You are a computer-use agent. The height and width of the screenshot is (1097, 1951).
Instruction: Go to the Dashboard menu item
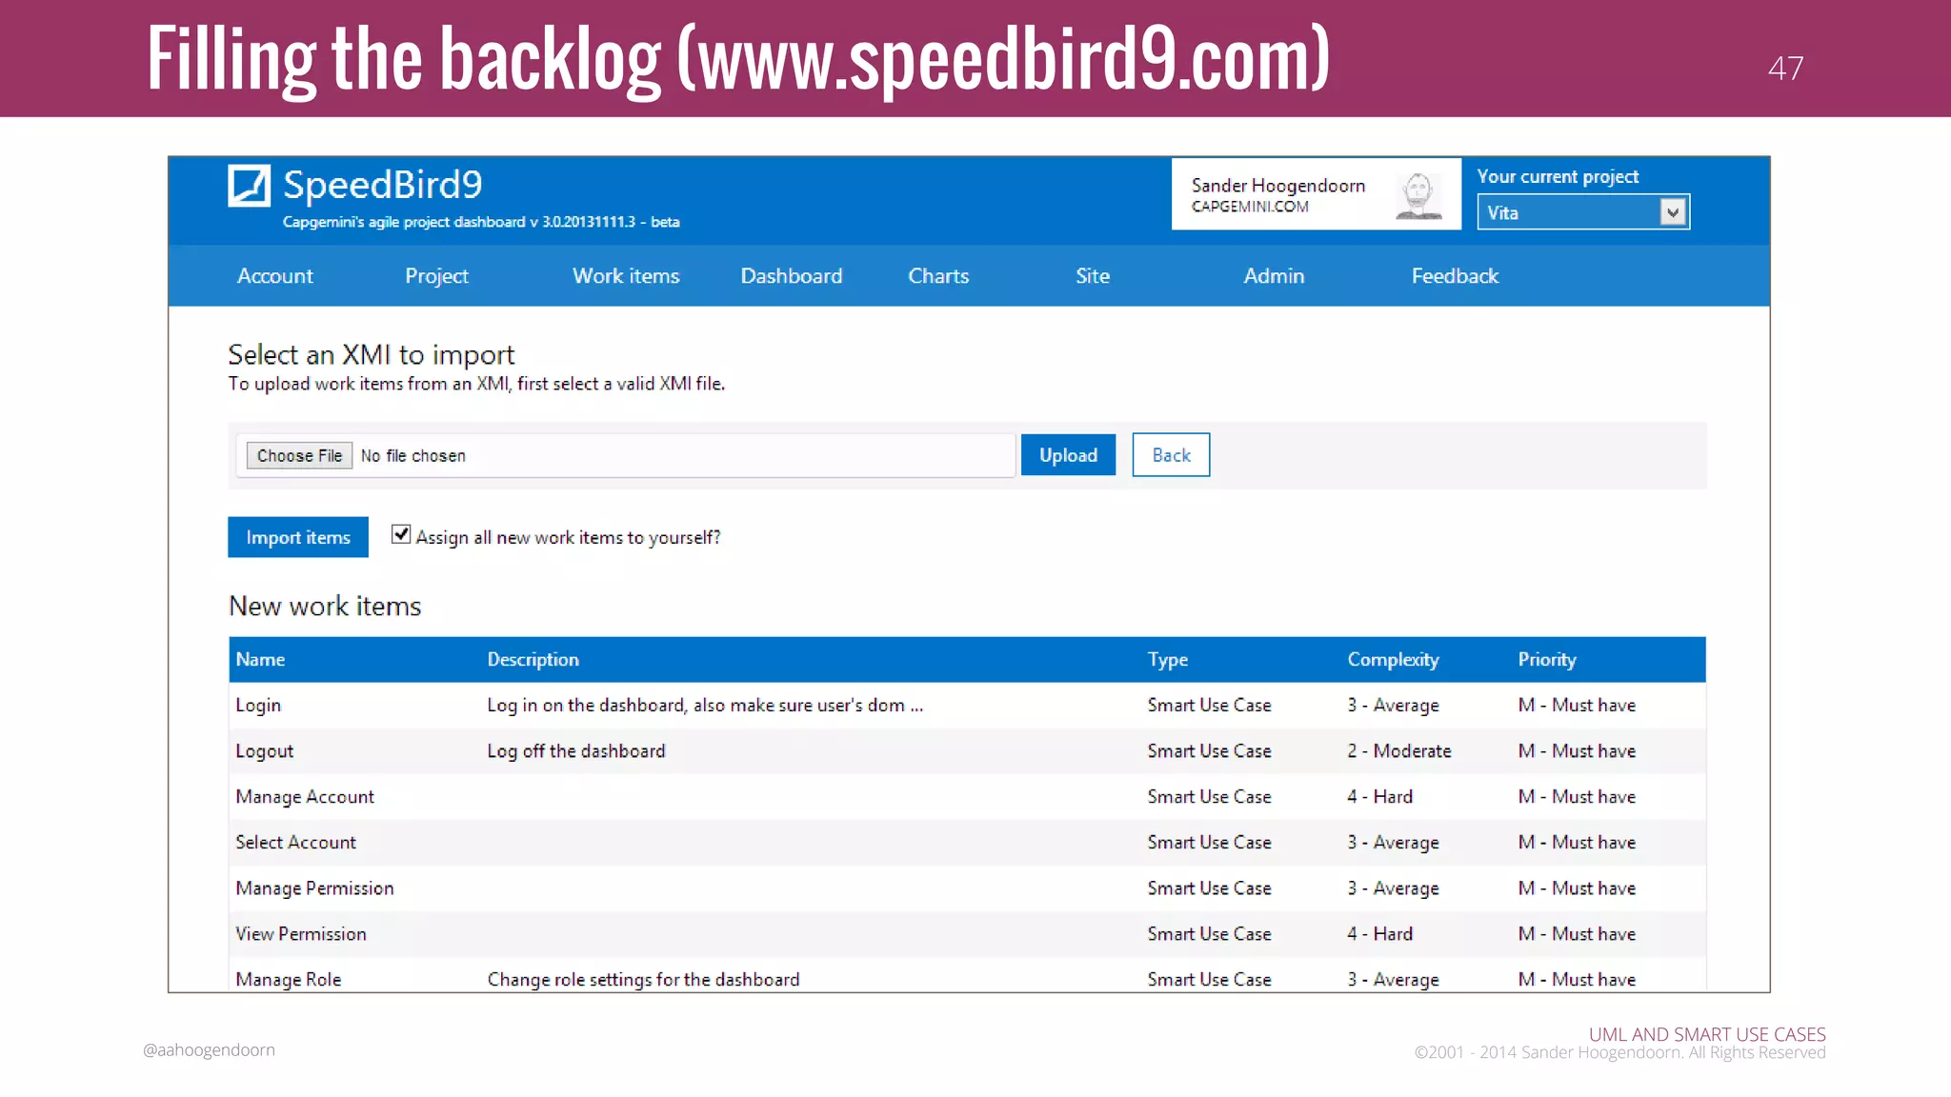791,276
